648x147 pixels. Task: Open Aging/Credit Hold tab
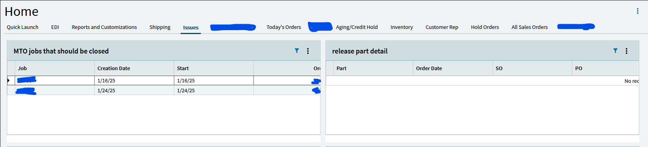357,27
